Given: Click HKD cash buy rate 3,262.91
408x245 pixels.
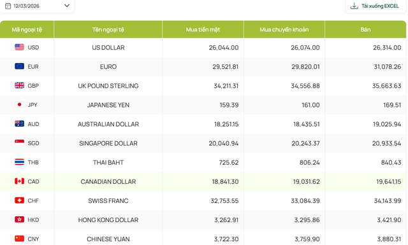Looking at the screenshot, I should click(226, 220).
